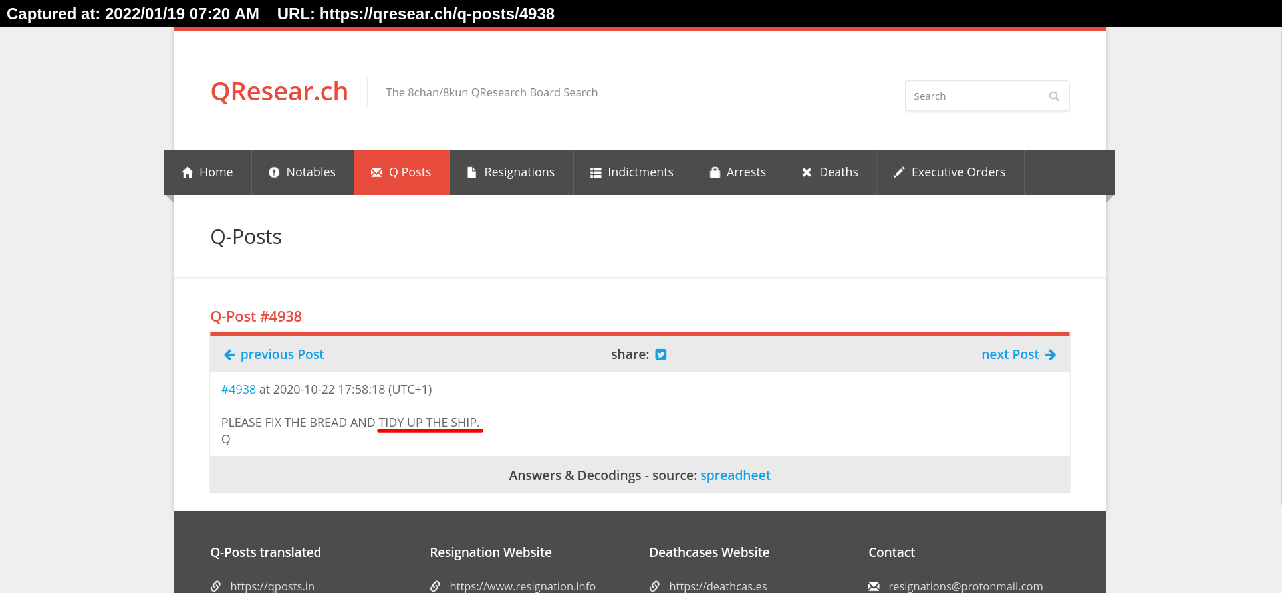The height and width of the screenshot is (593, 1282).
Task: Click the Arrests lock icon
Action: [715, 172]
